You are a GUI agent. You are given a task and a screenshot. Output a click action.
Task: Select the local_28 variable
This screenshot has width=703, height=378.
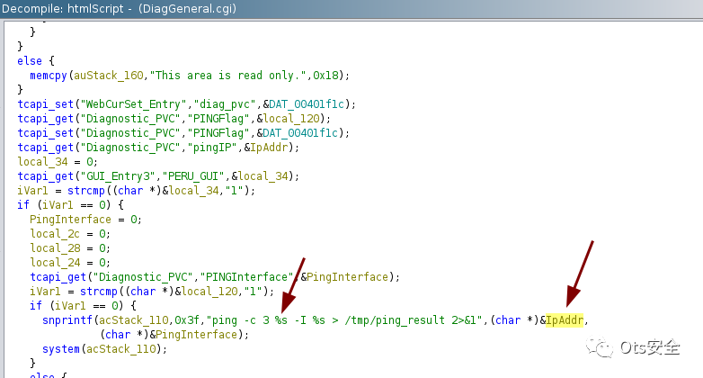coord(55,247)
